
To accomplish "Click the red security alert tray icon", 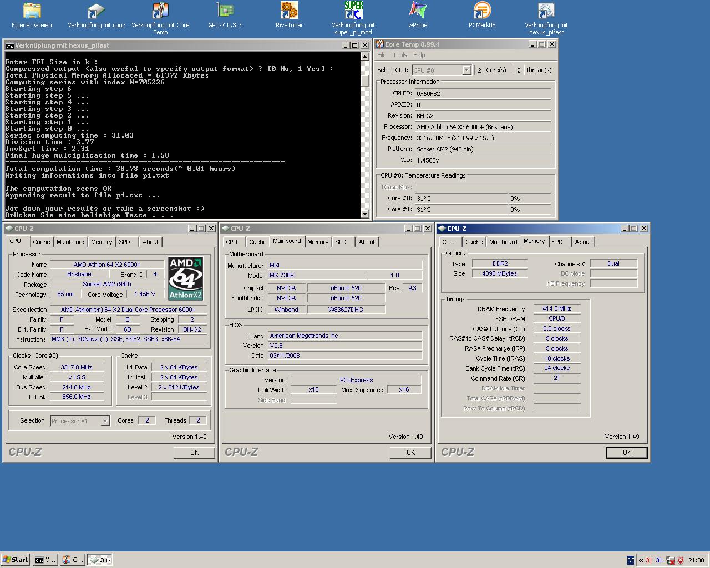I will [681, 560].
